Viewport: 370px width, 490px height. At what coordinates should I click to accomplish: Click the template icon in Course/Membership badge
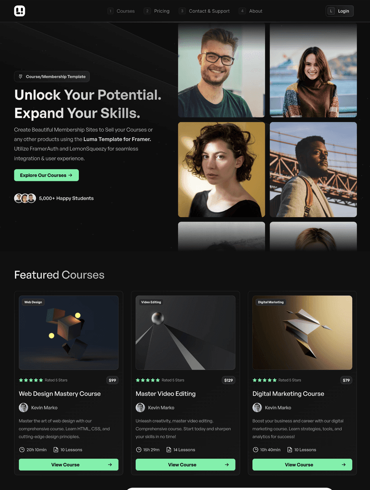click(x=21, y=77)
